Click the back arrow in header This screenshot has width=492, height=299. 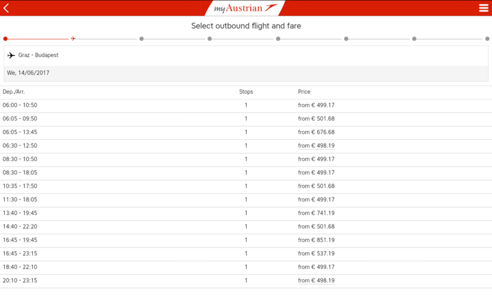point(7,8)
